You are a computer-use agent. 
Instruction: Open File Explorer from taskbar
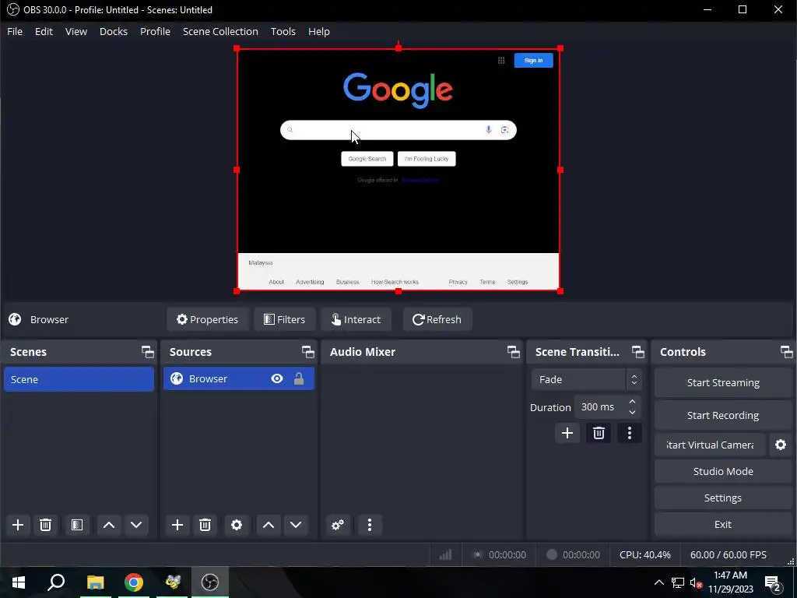pyautogui.click(x=95, y=582)
